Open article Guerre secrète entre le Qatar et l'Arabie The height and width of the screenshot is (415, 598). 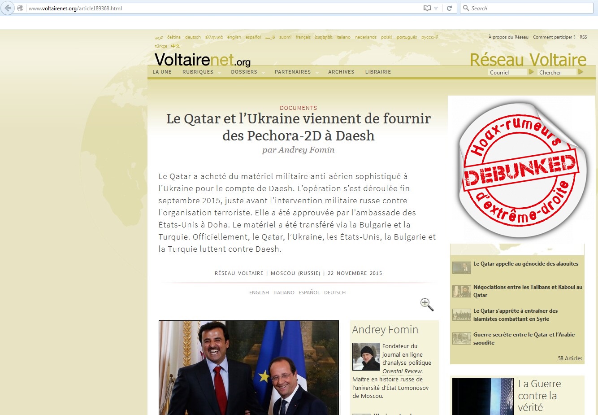(524, 339)
